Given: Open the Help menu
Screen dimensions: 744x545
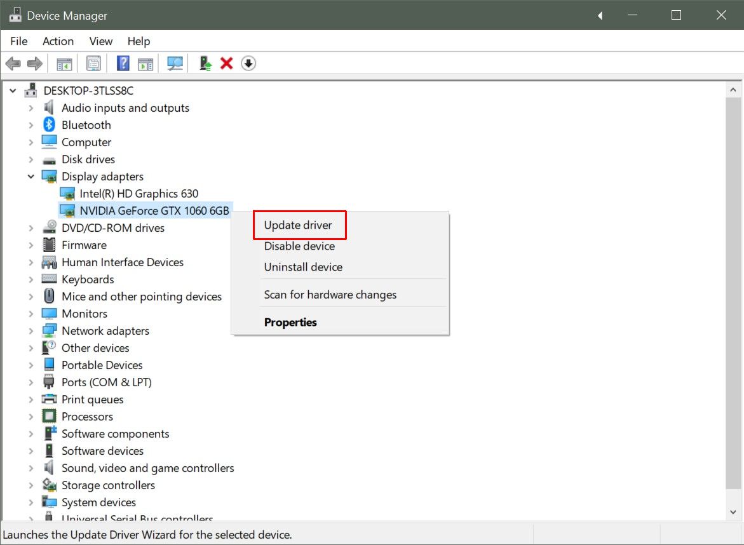Looking at the screenshot, I should (x=139, y=41).
